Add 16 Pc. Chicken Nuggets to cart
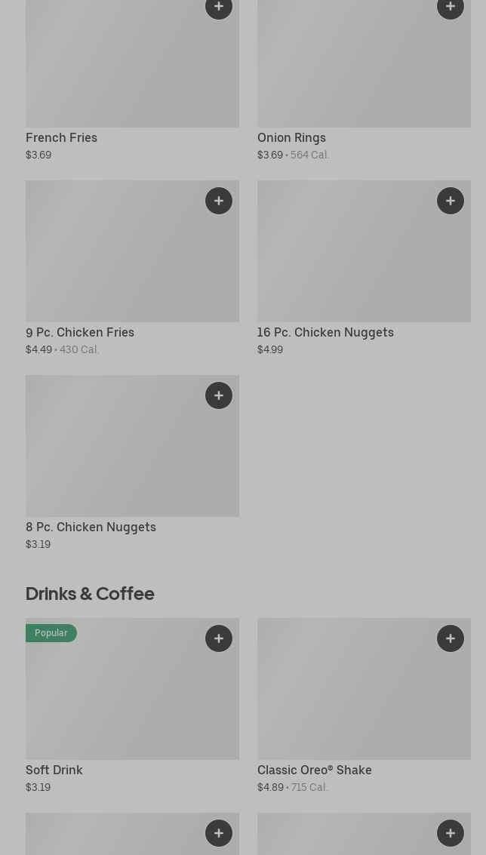The width and height of the screenshot is (486, 855). click(451, 201)
